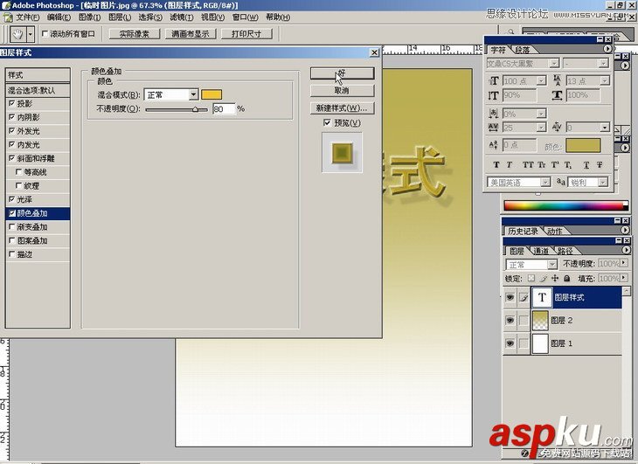Hide the 图层样式 text layer eye
638x464 pixels.
coord(510,298)
